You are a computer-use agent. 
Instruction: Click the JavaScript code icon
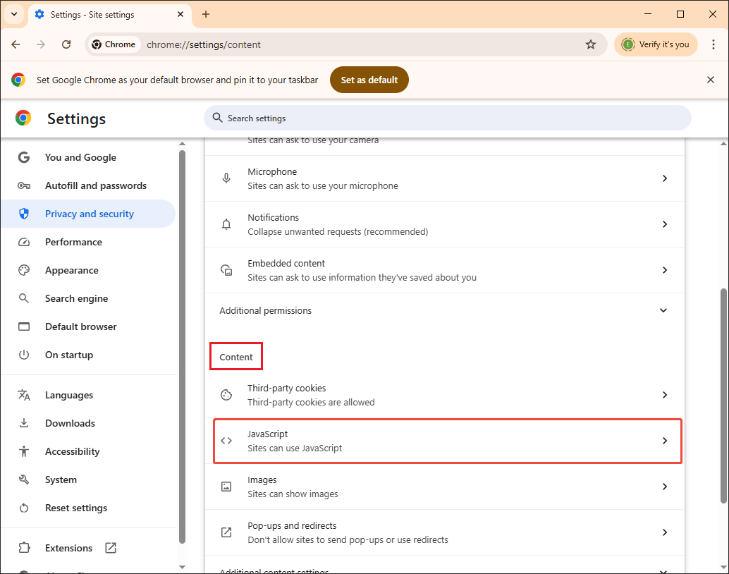click(x=226, y=440)
